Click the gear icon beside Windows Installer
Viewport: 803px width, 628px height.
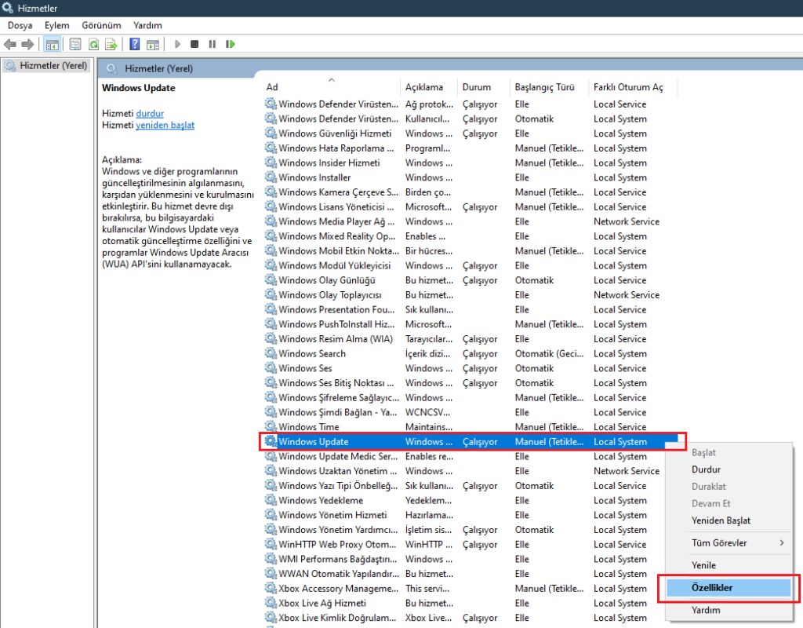271,177
